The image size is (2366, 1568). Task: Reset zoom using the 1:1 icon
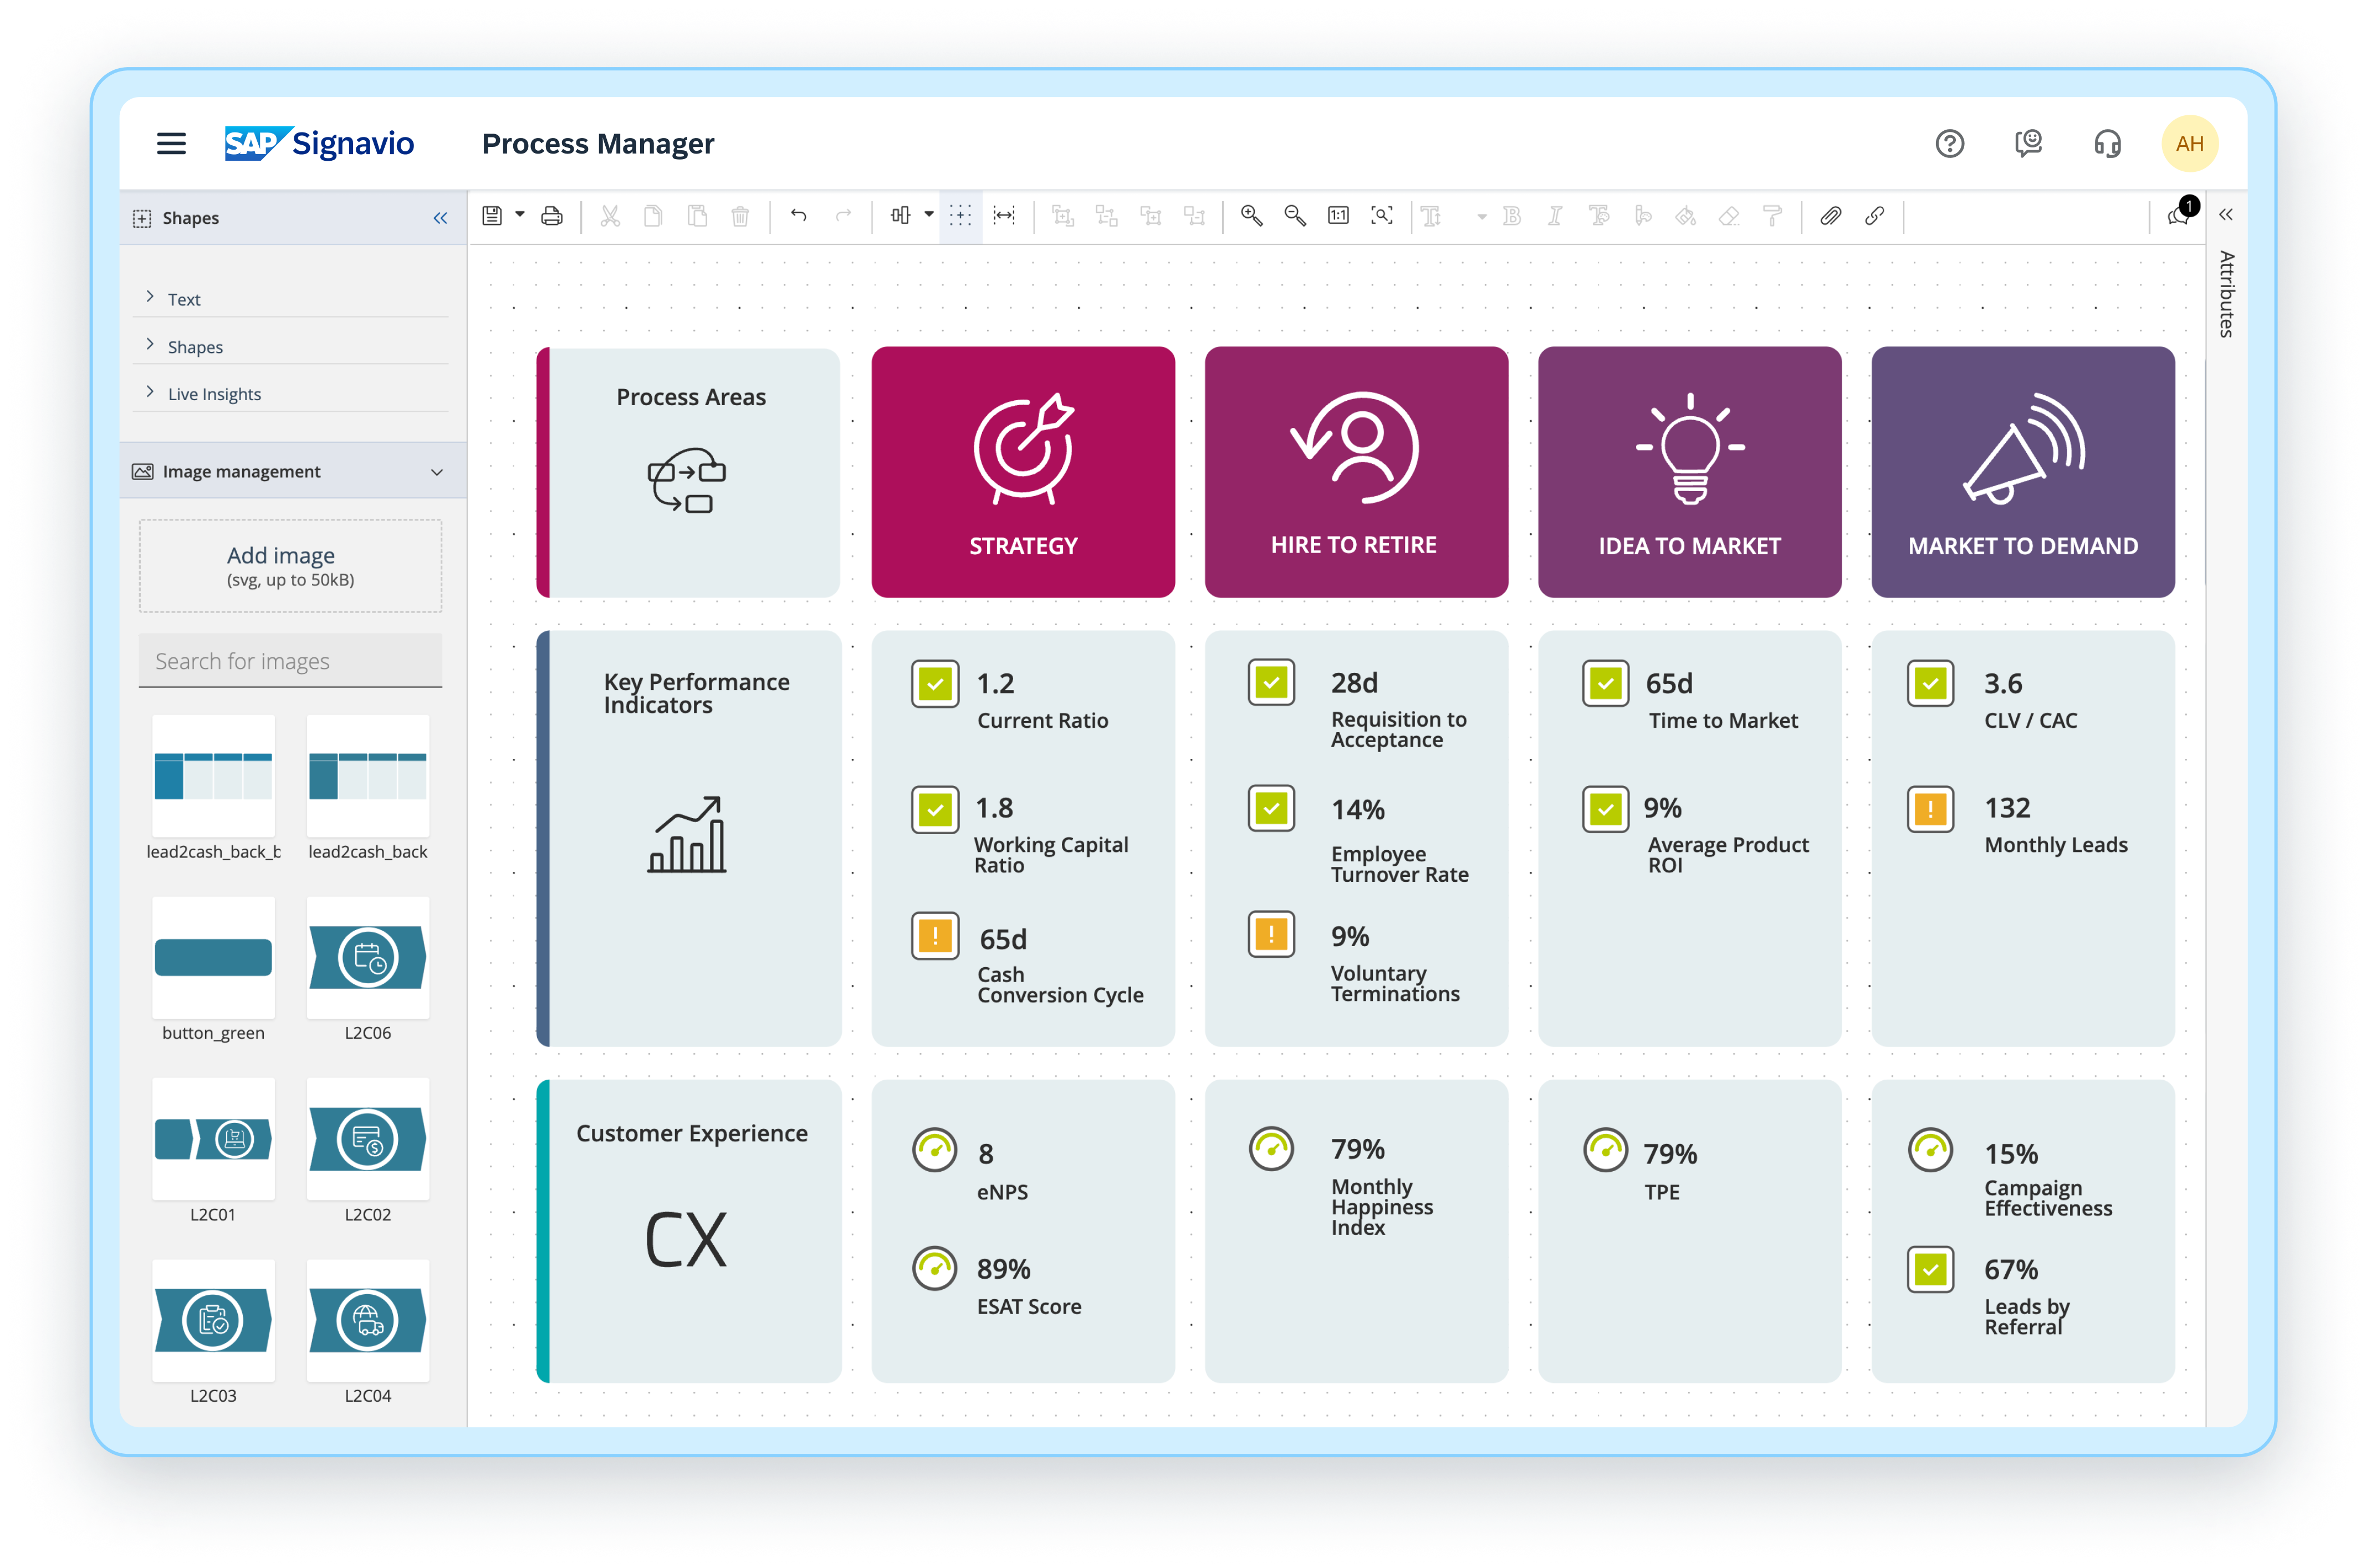(1338, 216)
